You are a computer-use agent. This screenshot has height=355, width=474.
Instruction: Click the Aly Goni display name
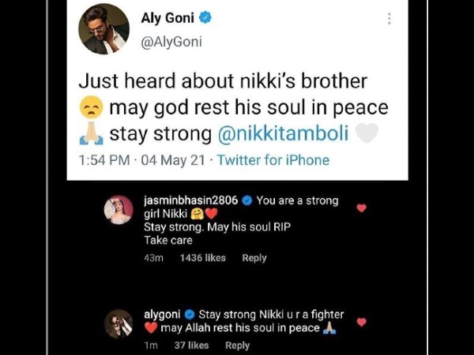pyautogui.click(x=167, y=18)
